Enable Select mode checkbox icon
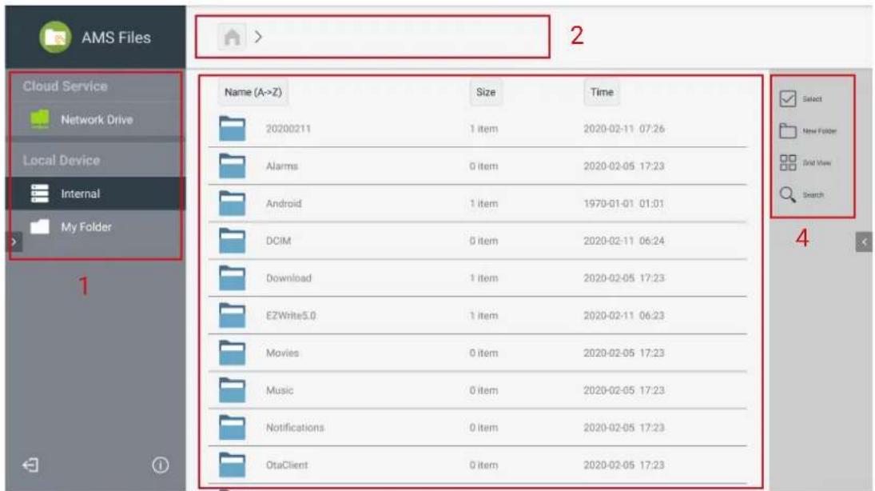 click(787, 99)
